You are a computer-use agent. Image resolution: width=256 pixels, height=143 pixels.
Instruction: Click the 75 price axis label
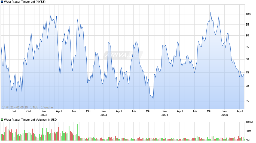[247, 72]
